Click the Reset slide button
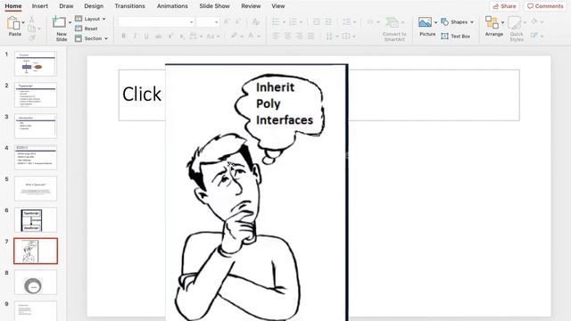Screen dimensions: 571x321 pyautogui.click(x=87, y=29)
